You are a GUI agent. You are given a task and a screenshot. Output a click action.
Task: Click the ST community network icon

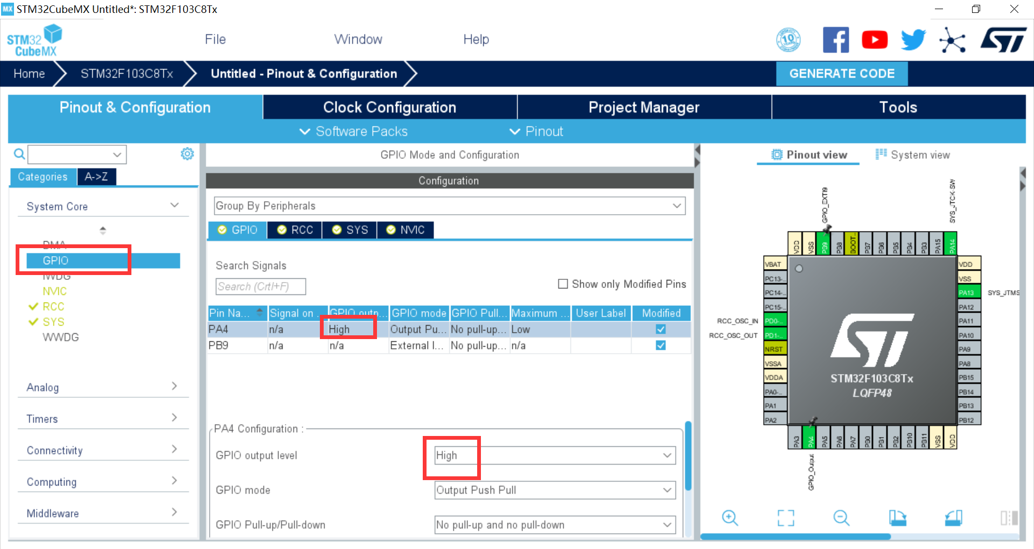coord(952,40)
